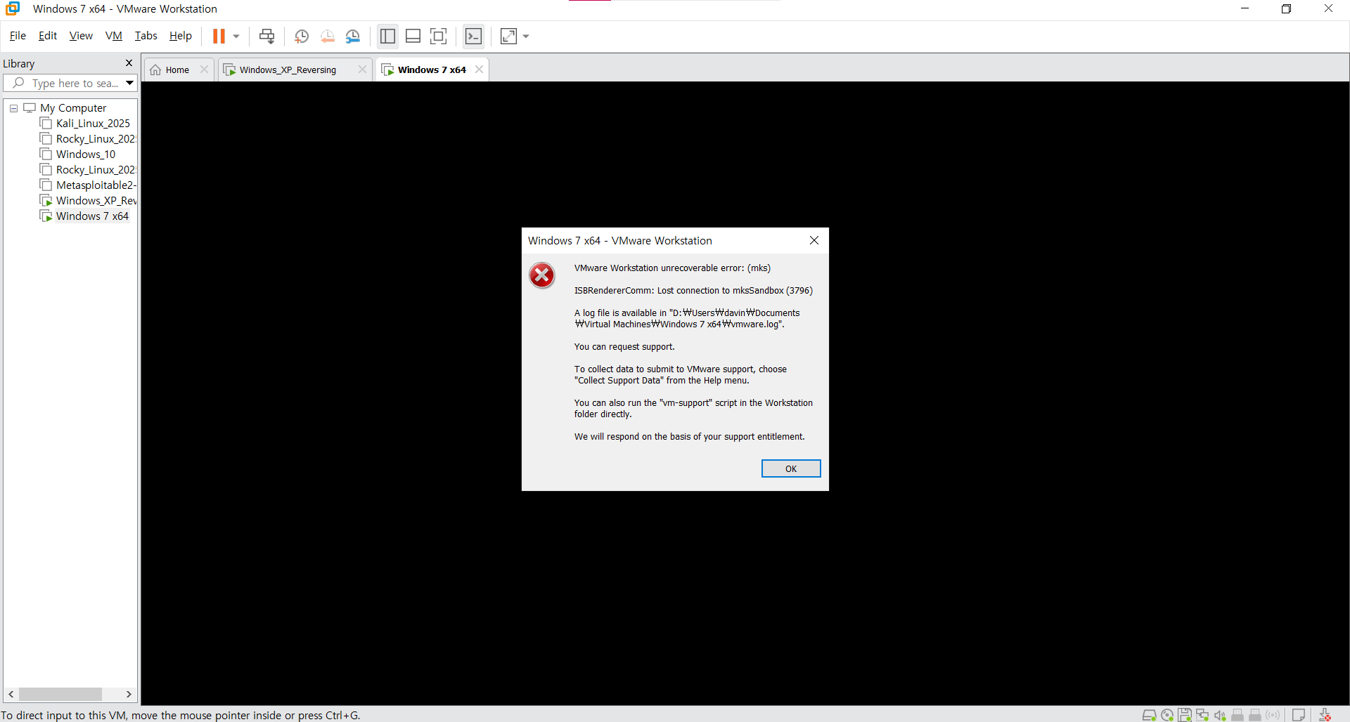Screen dimensions: 1350x722
Task: Open the File menu
Action: coord(18,36)
